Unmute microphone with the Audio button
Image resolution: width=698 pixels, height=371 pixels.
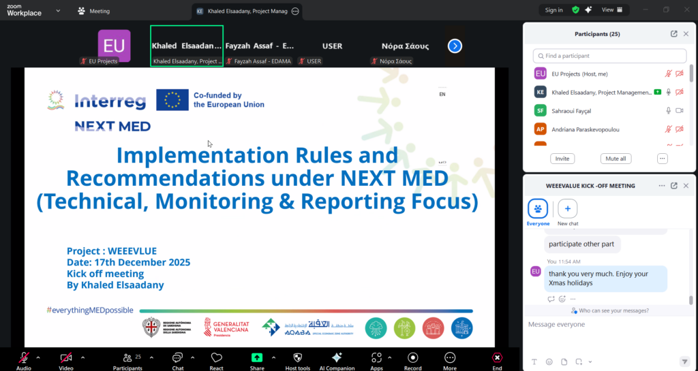click(x=24, y=357)
